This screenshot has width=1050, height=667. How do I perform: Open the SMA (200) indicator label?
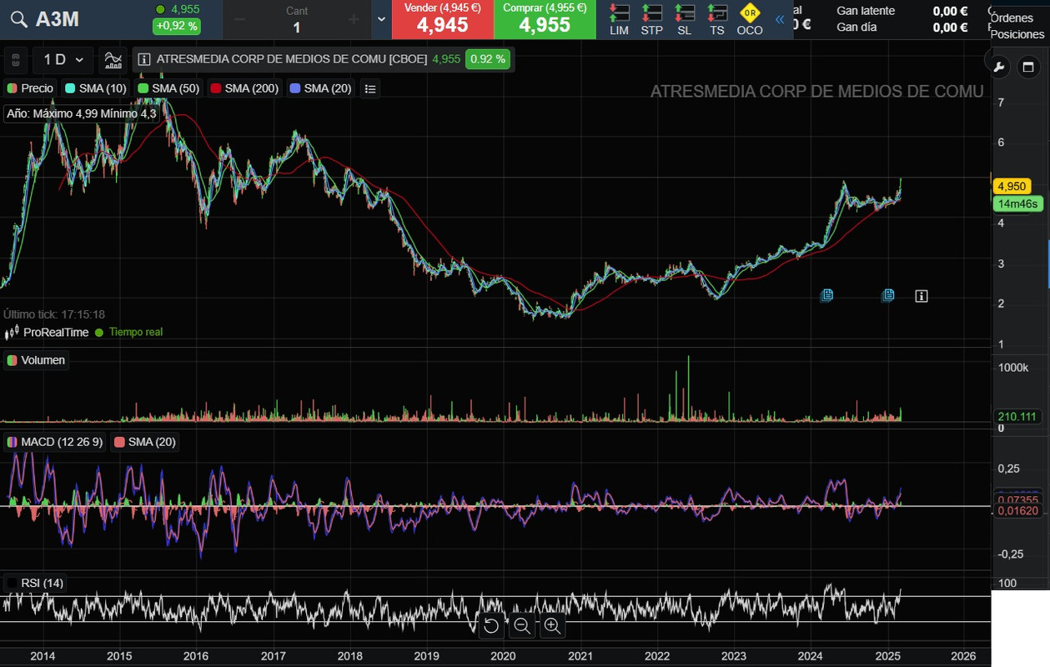point(244,88)
